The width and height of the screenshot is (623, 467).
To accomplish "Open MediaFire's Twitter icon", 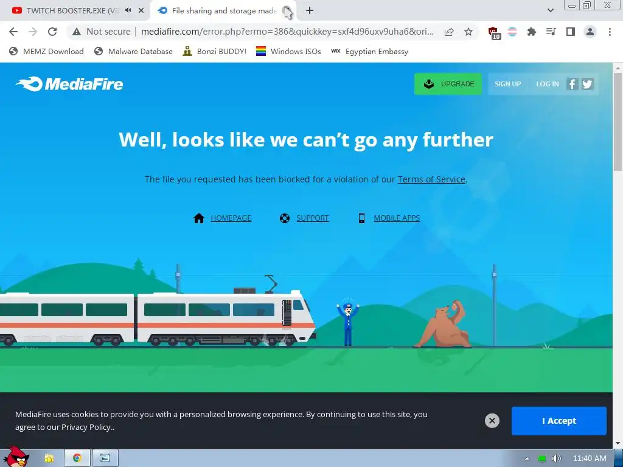I will click(x=587, y=84).
